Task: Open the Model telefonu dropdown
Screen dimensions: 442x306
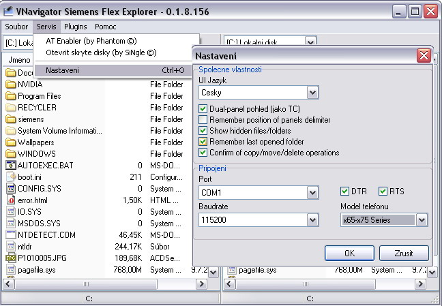Action: (422, 219)
